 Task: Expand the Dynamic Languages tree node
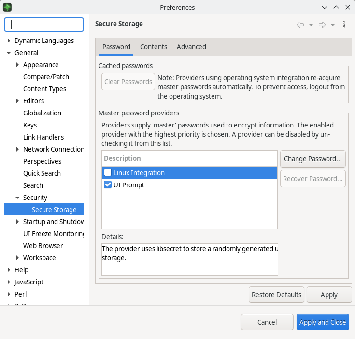tap(9, 41)
